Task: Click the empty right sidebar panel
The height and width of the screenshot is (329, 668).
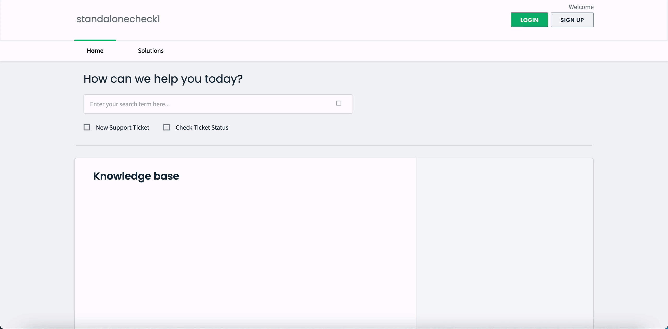Action: click(x=505, y=234)
